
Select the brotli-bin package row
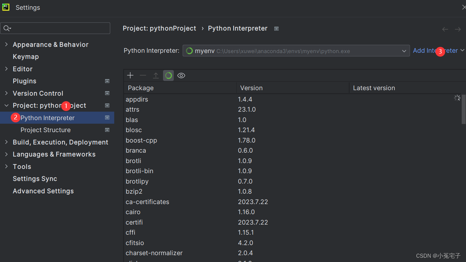coord(293,171)
